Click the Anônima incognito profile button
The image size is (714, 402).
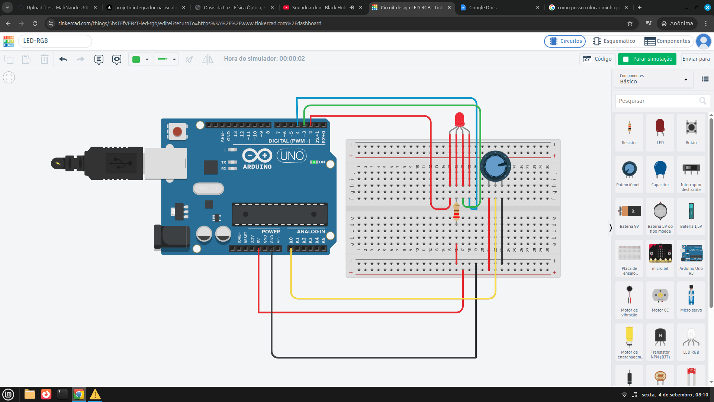677,23
